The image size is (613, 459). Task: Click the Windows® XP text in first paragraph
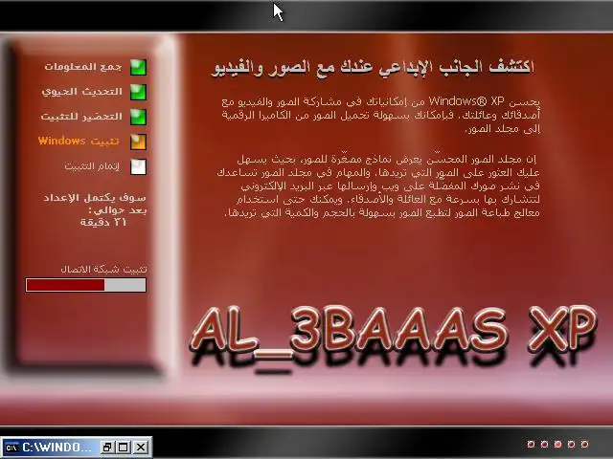(466, 101)
